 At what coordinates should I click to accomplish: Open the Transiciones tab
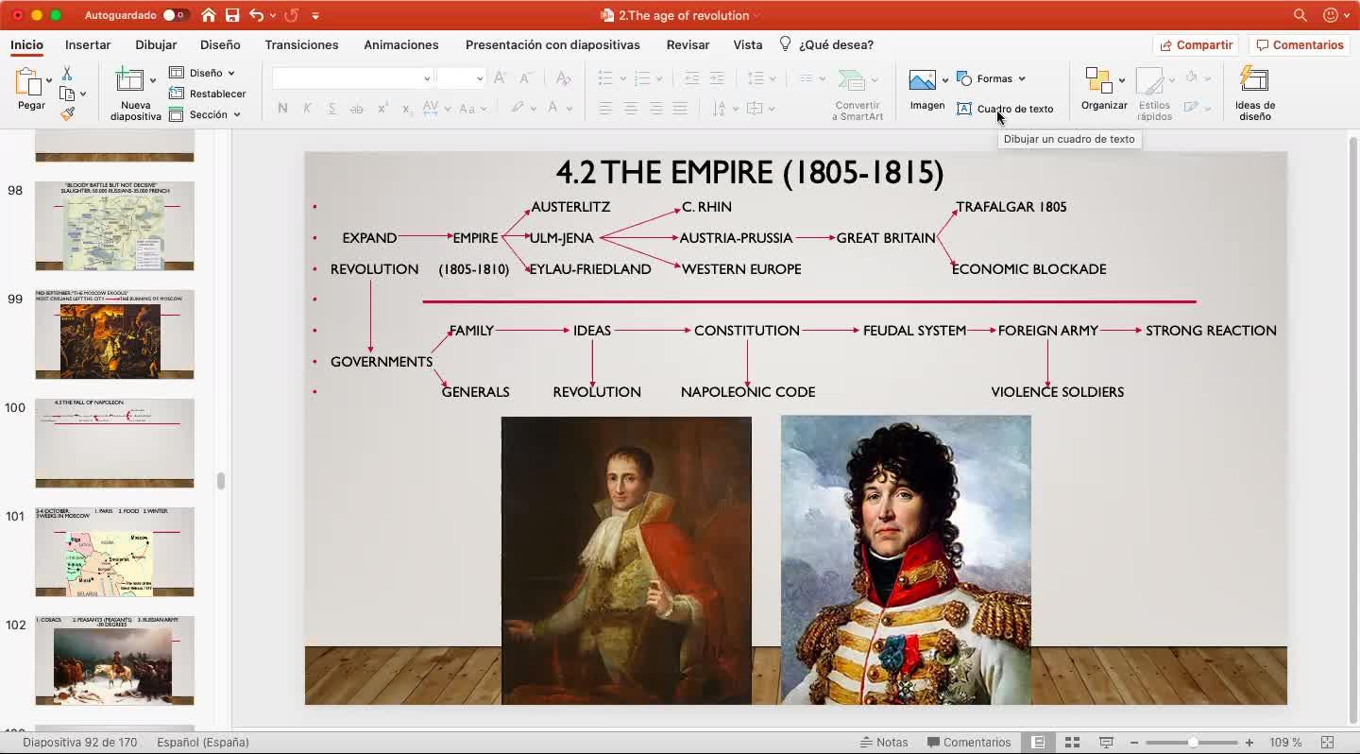pyautogui.click(x=301, y=44)
